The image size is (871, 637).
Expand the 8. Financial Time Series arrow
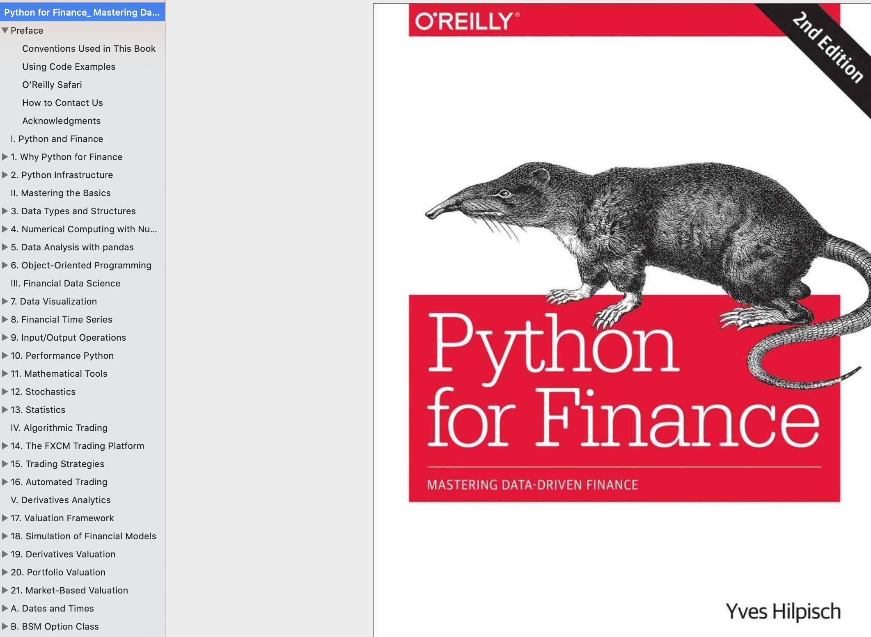click(x=5, y=319)
